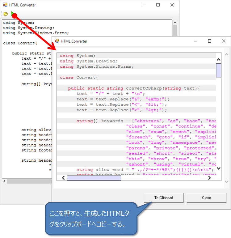This screenshot has width=231, height=238.
Task: Click the up arrow of the source editor scrollbar
Action: point(175,23)
